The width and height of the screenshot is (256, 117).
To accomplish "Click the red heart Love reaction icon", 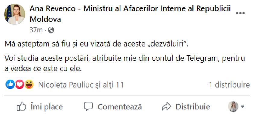I will [20, 85].
